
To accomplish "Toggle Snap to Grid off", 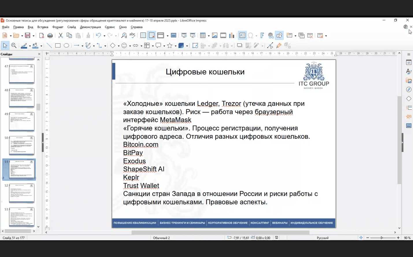I will (151, 36).
